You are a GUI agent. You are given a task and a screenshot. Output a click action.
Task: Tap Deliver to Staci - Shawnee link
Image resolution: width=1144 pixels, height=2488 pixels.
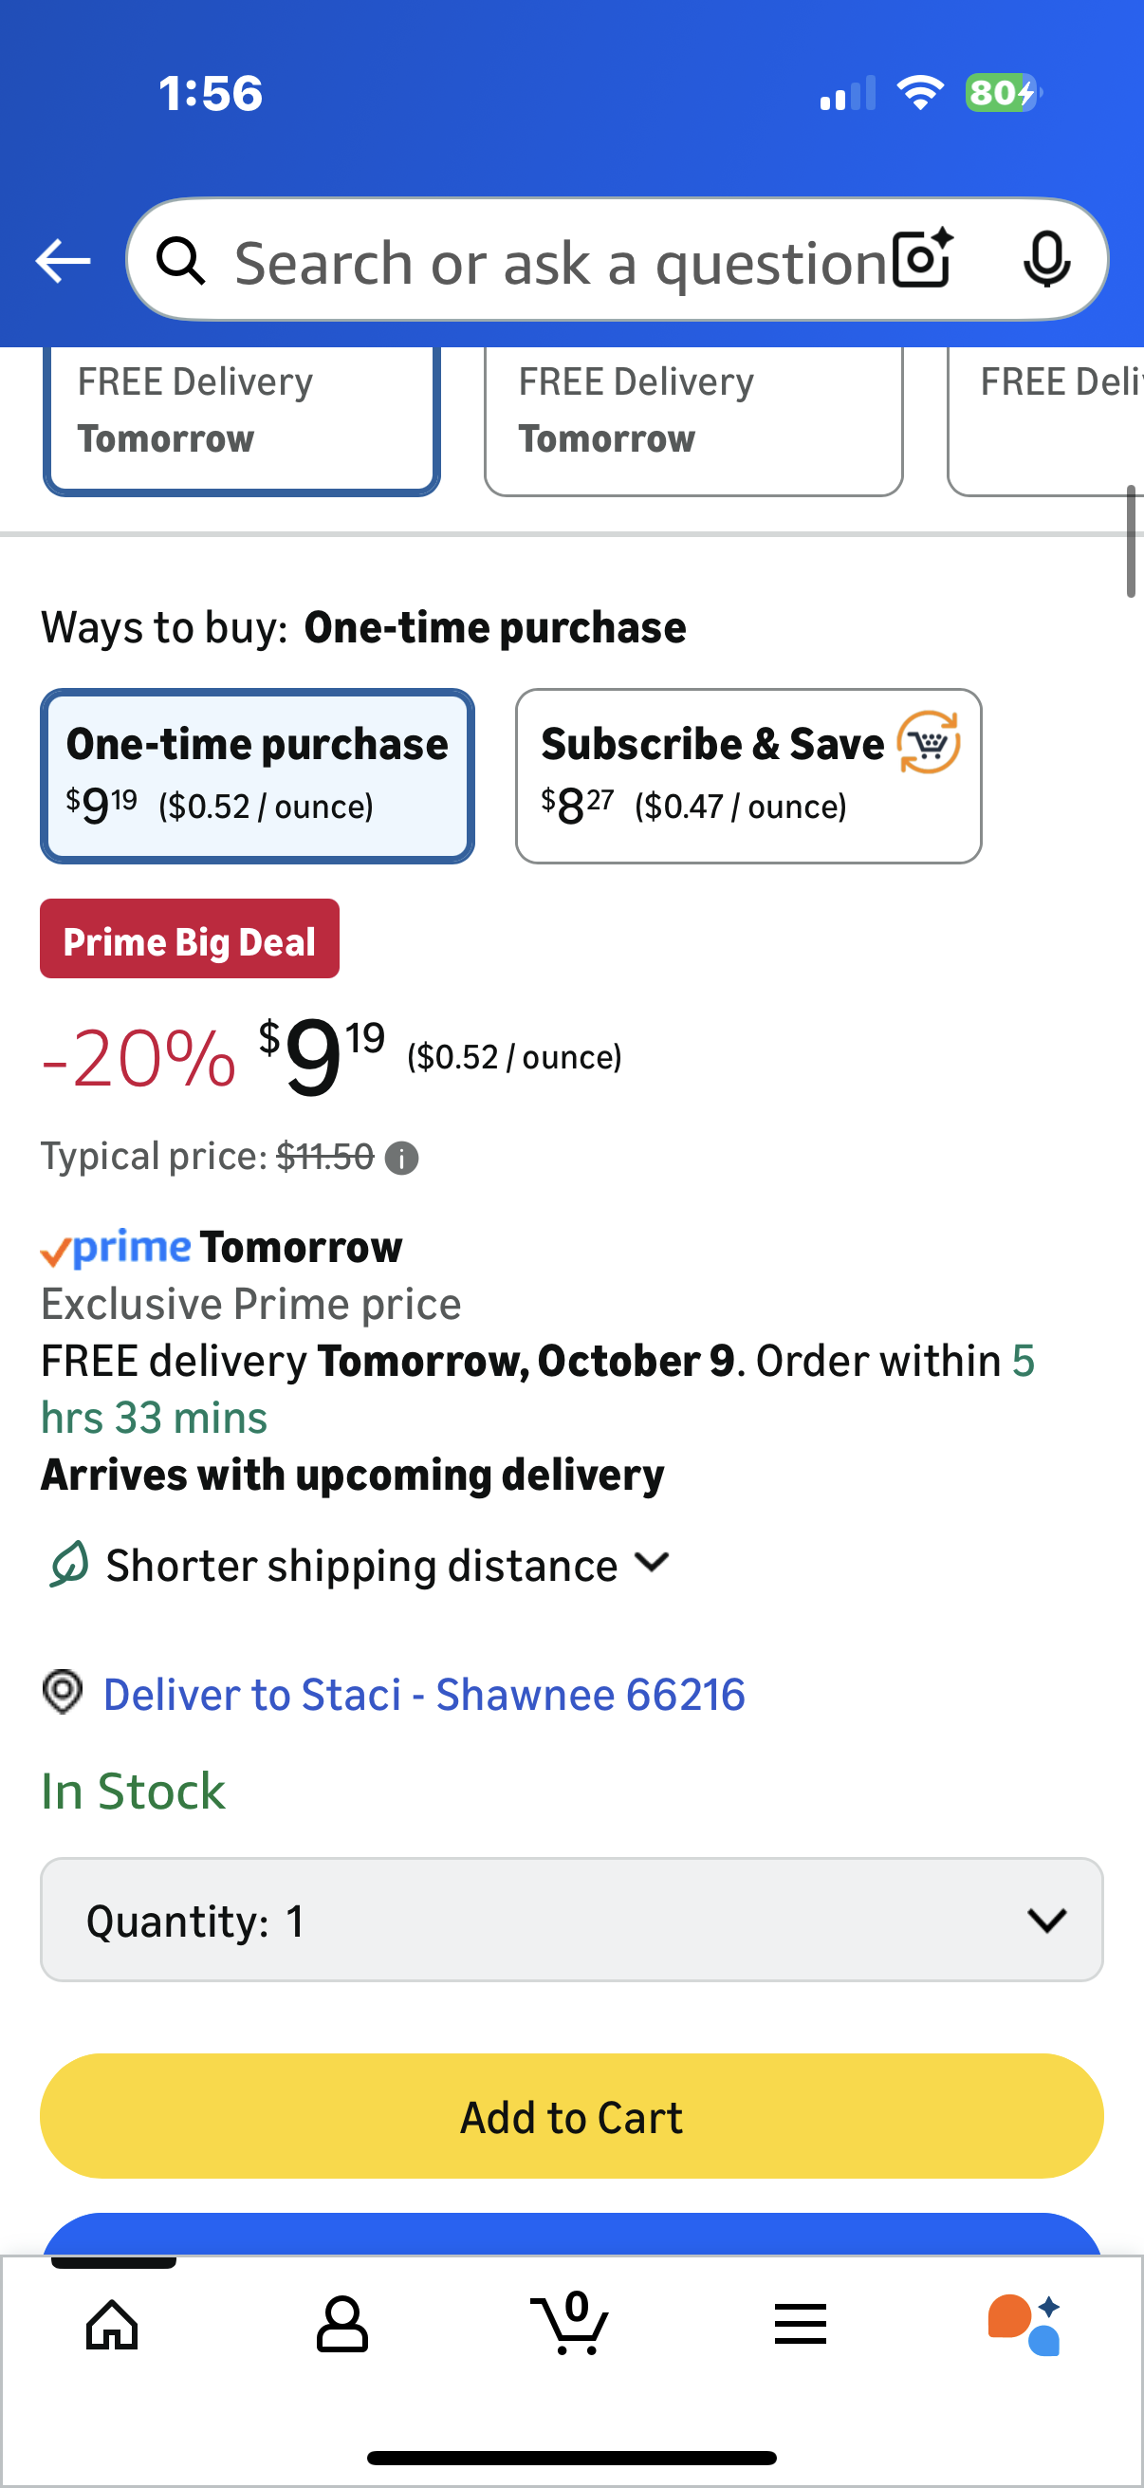[x=424, y=1694]
